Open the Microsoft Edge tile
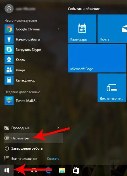127x176 pixels. (x=97, y=58)
